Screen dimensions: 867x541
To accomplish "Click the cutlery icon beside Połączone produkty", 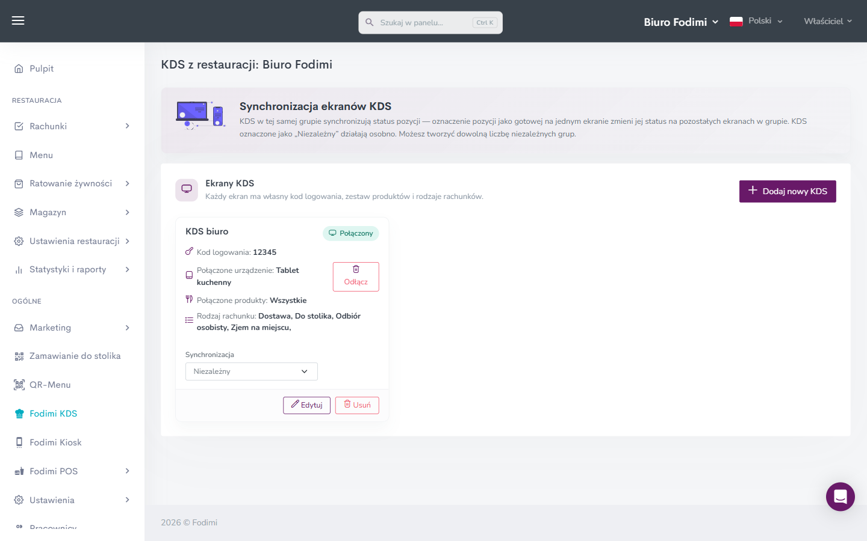I will coord(189,299).
